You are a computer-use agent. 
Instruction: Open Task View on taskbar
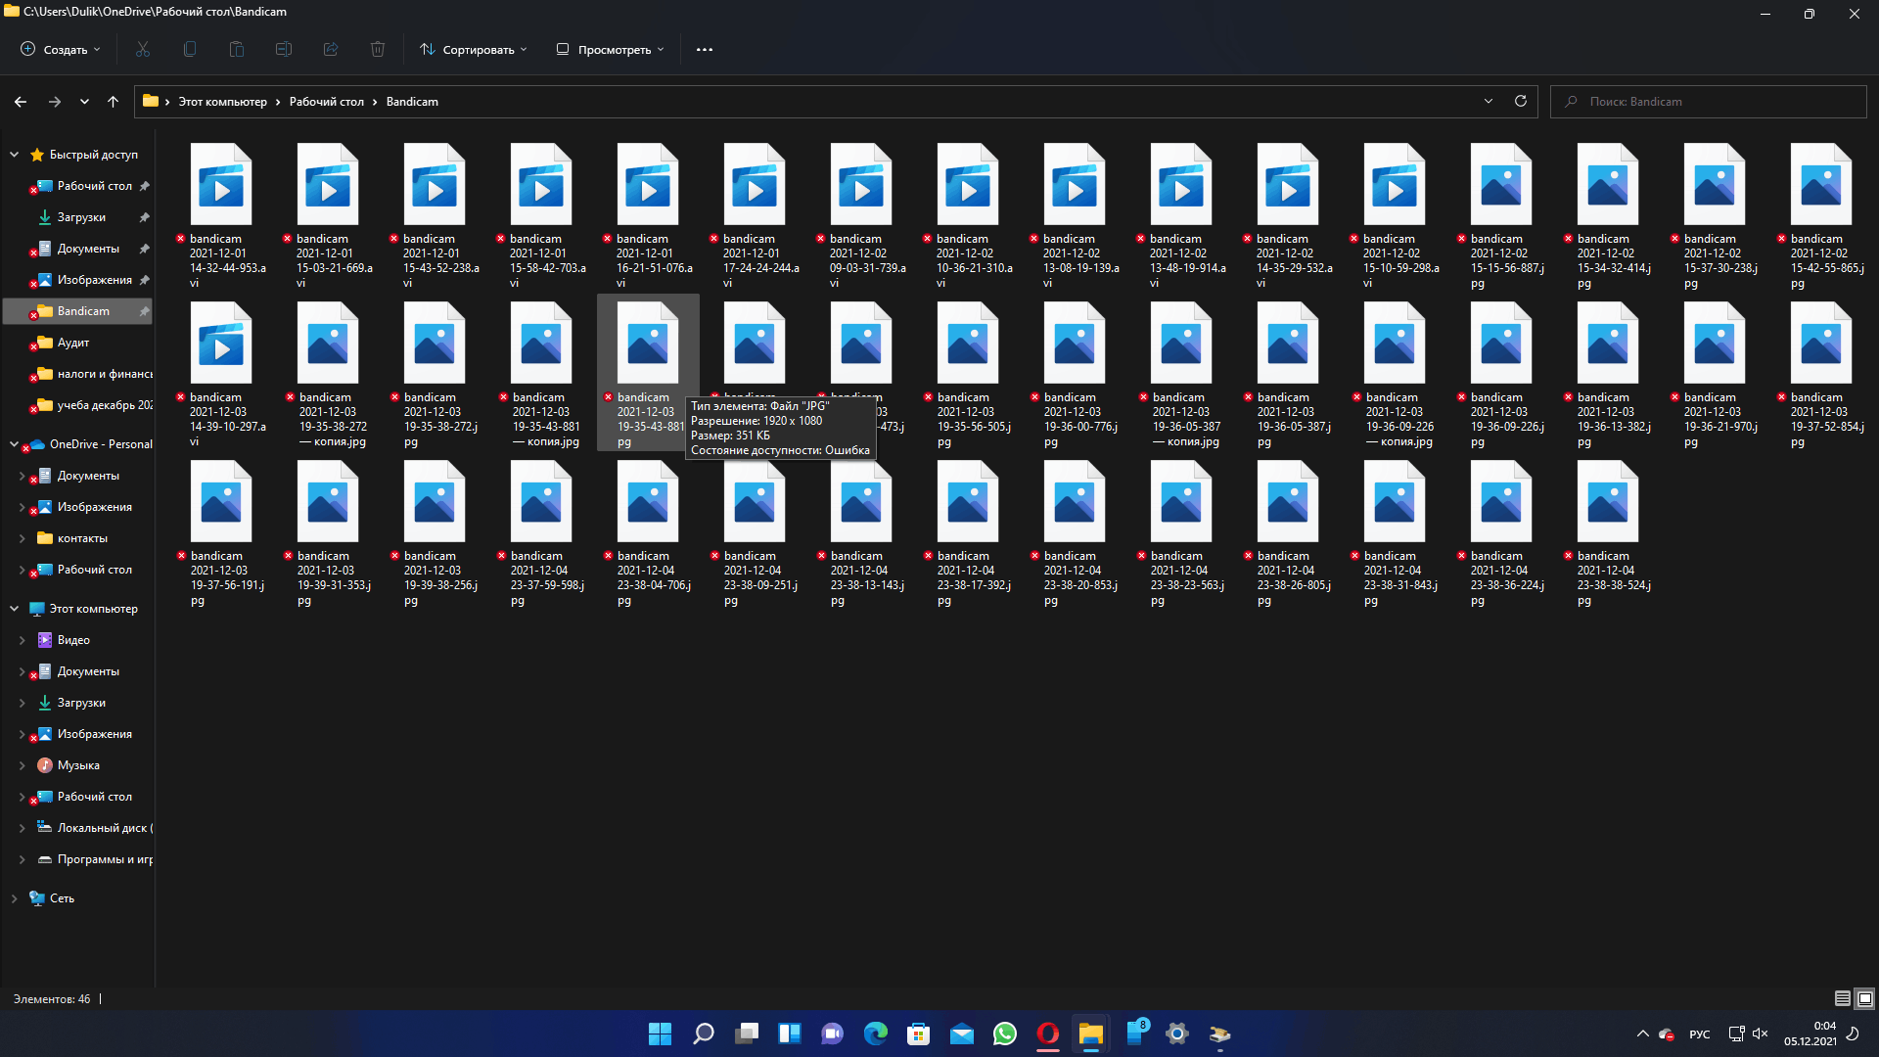pos(747,1034)
